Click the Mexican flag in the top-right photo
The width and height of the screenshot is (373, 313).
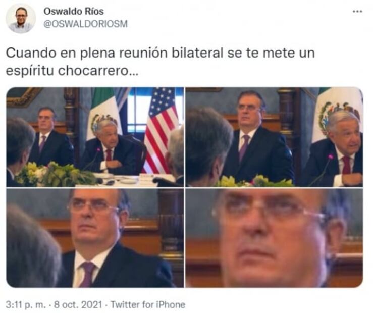(336, 114)
